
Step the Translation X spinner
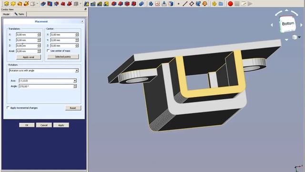(39, 34)
